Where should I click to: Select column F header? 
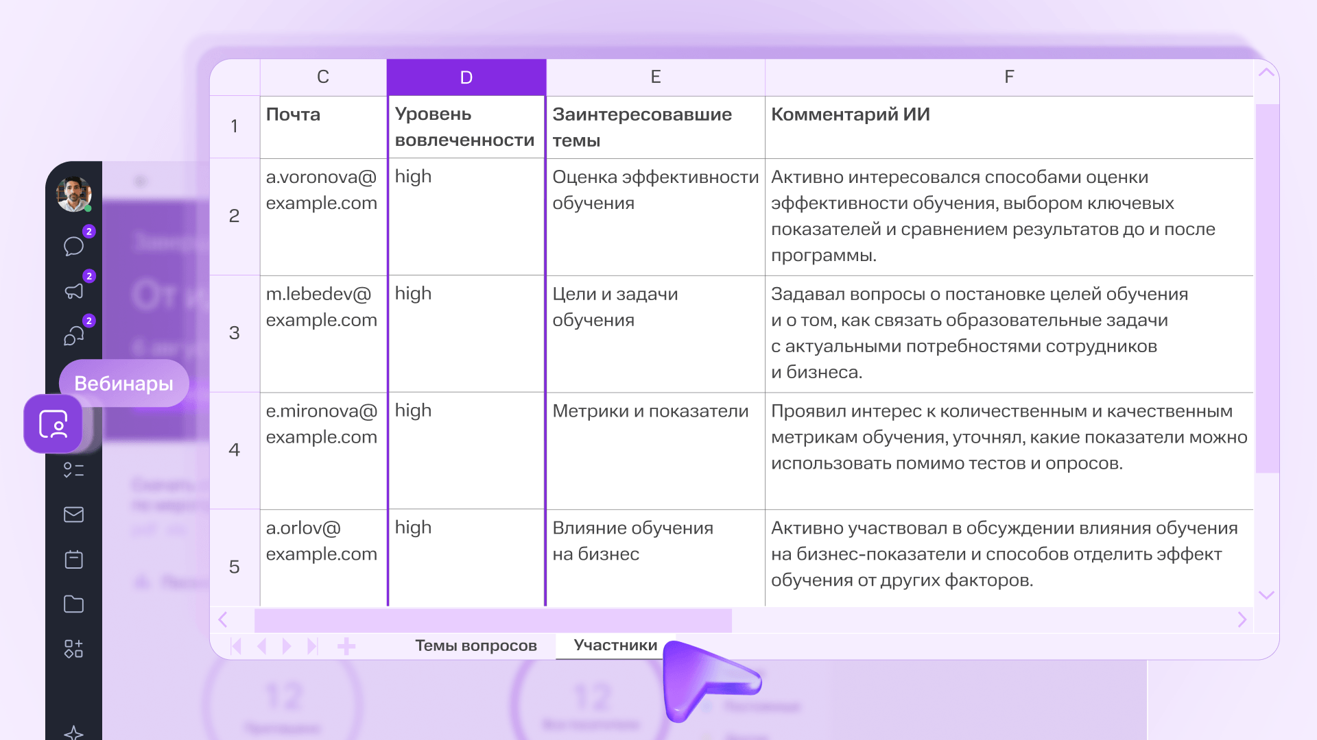(1009, 77)
